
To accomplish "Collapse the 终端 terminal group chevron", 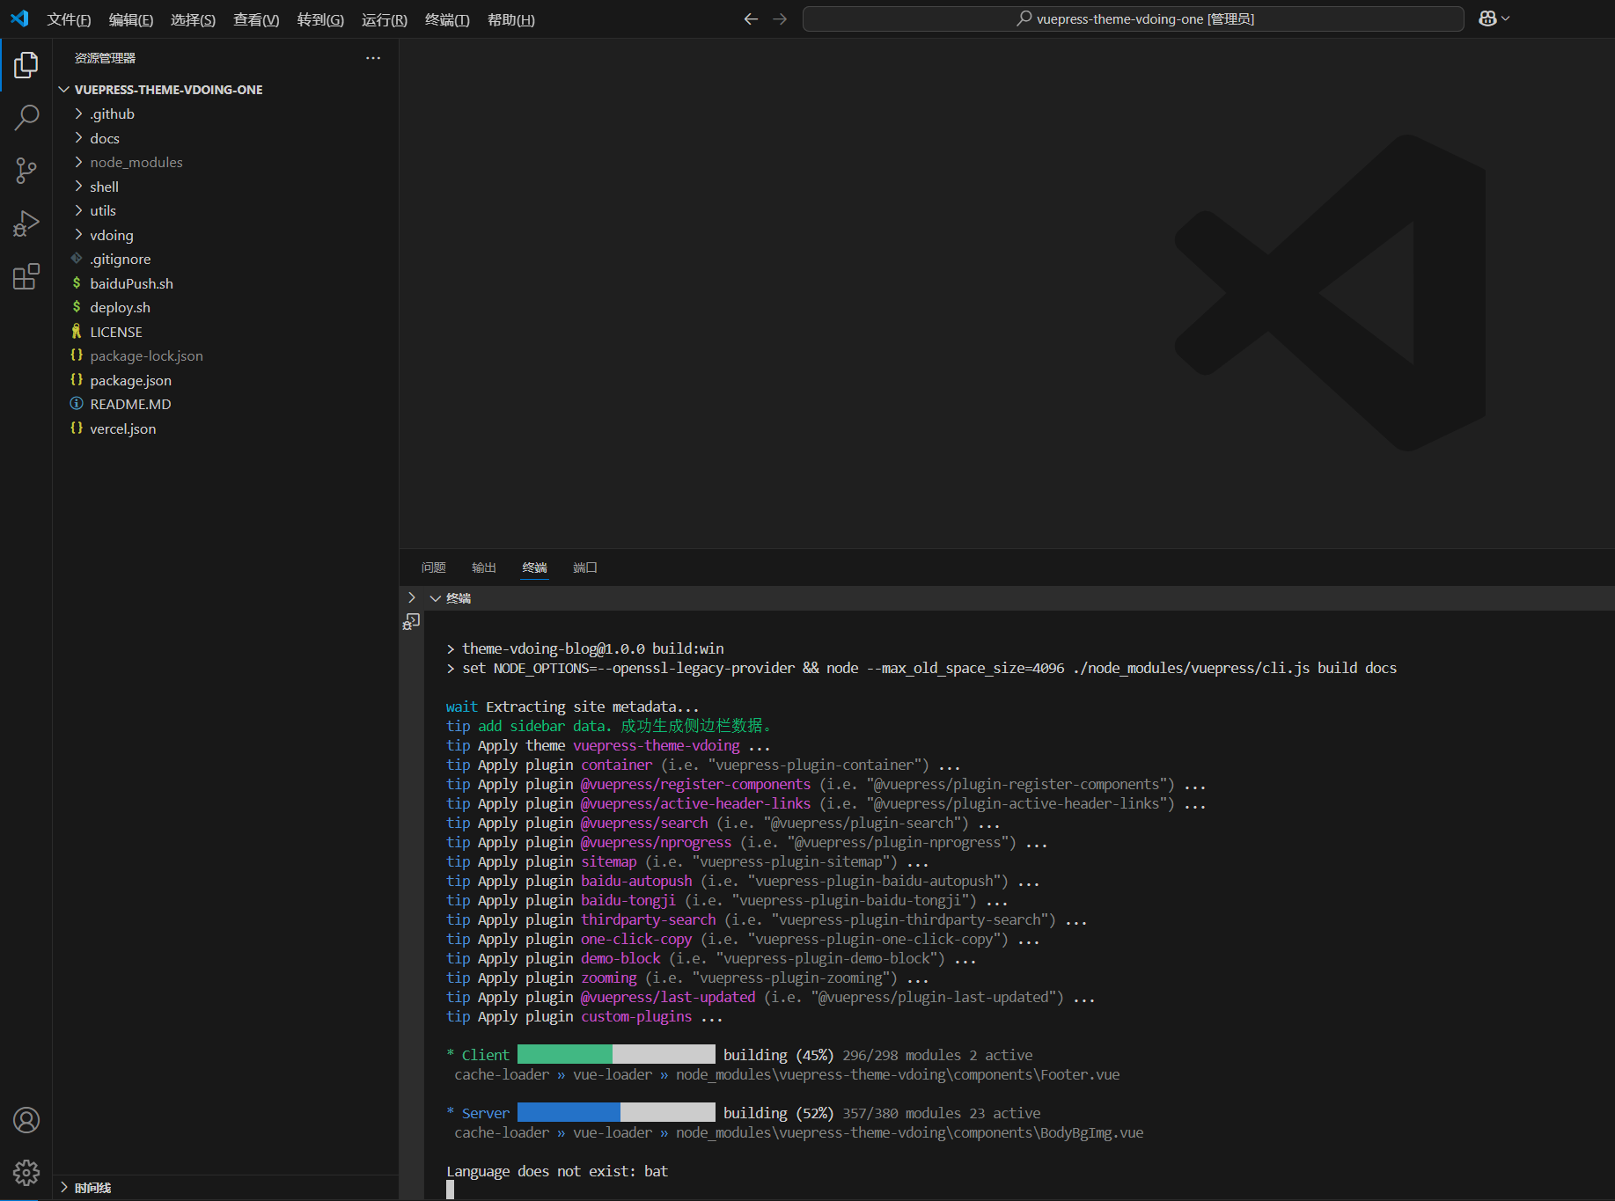I will (436, 598).
